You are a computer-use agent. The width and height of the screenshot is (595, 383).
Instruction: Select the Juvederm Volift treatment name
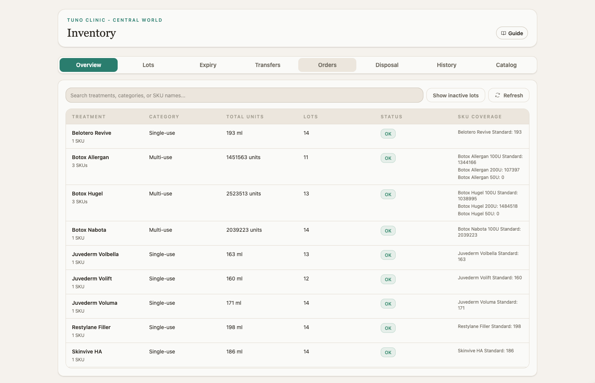(92, 279)
